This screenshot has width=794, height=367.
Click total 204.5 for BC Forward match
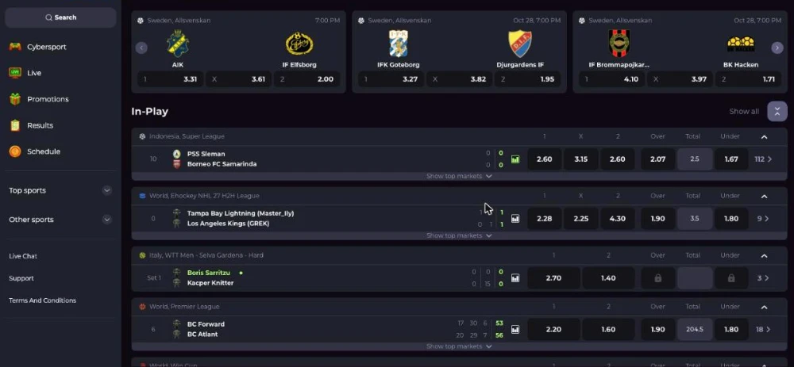[x=695, y=330]
